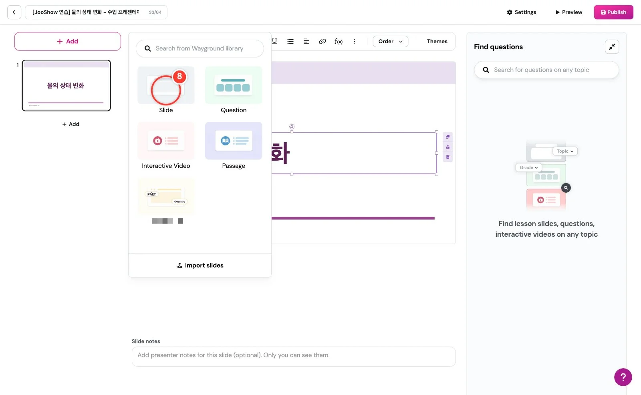Choose the Question content type

[x=234, y=90]
